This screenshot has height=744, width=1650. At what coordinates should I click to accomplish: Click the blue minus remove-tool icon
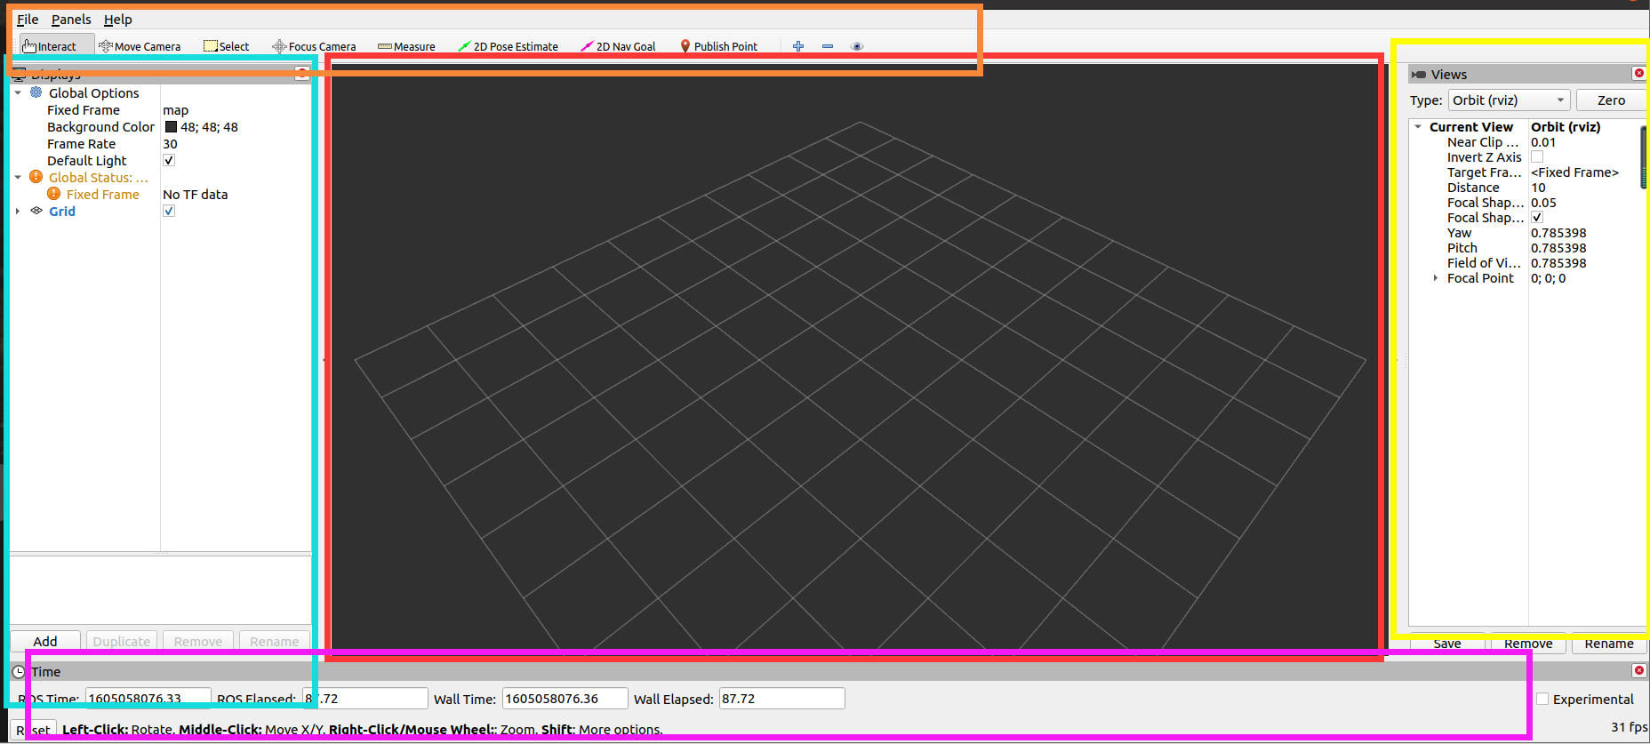(828, 46)
